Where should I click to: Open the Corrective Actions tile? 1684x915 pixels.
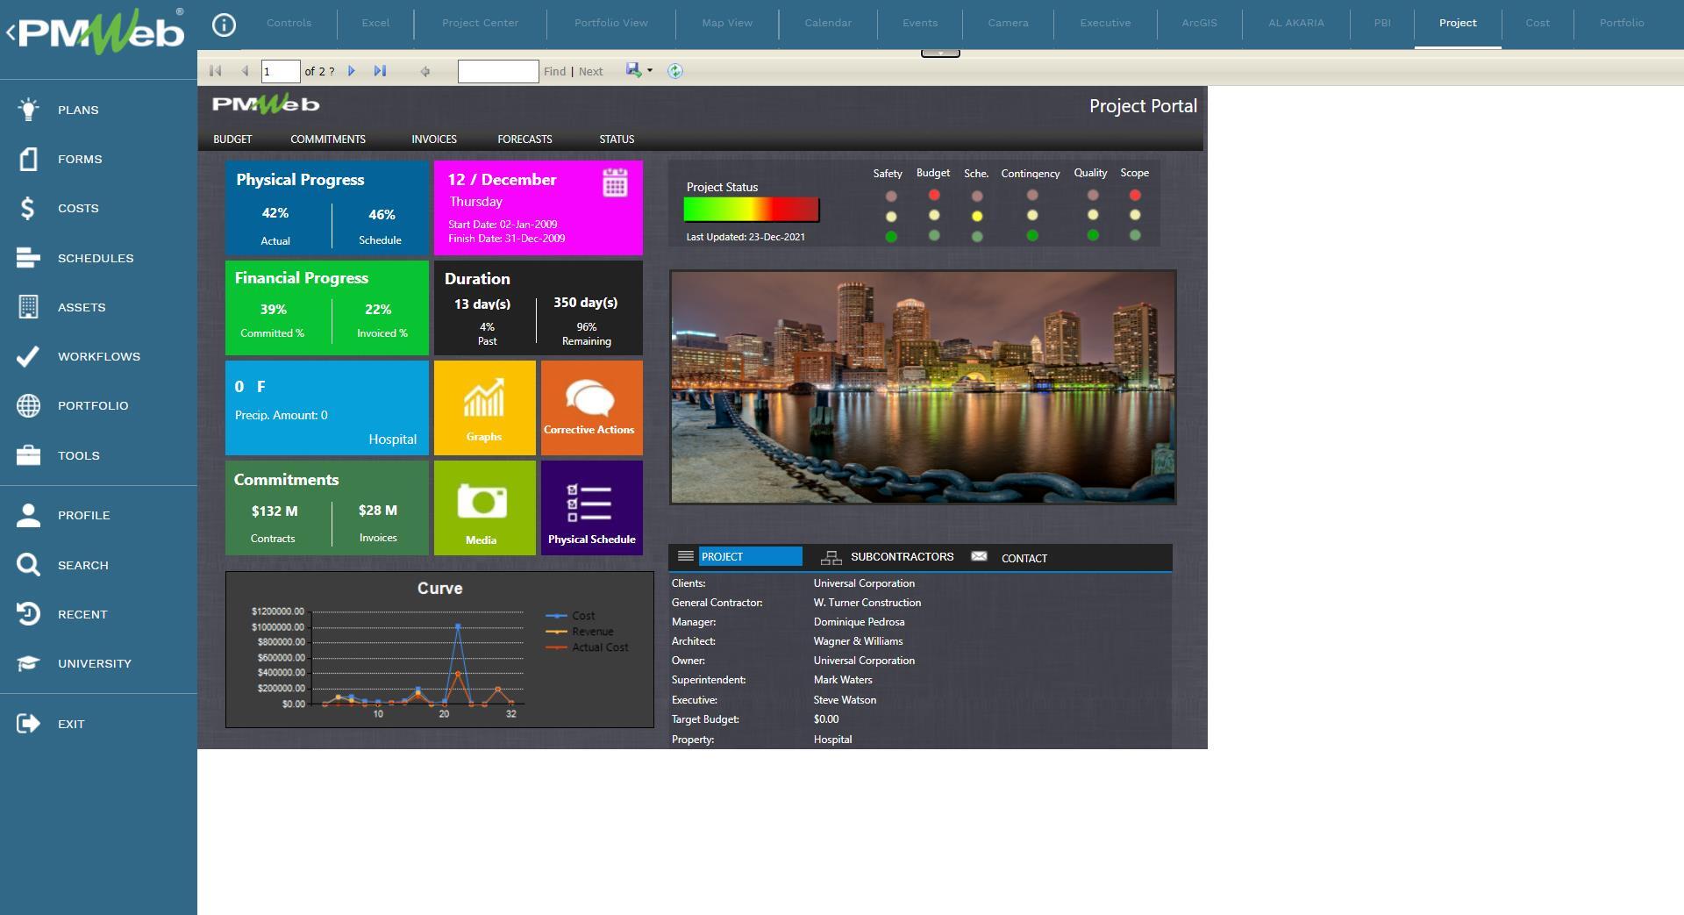tap(592, 408)
